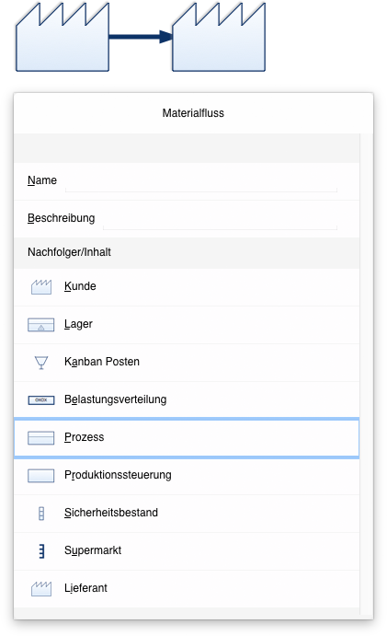Click the left factory shape on the canvas

coord(62,37)
